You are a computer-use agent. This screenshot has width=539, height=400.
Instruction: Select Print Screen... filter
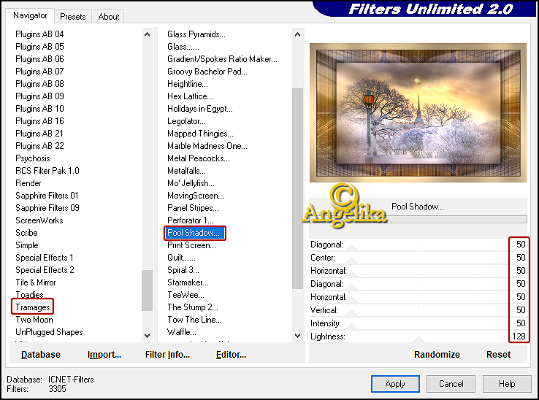(191, 245)
